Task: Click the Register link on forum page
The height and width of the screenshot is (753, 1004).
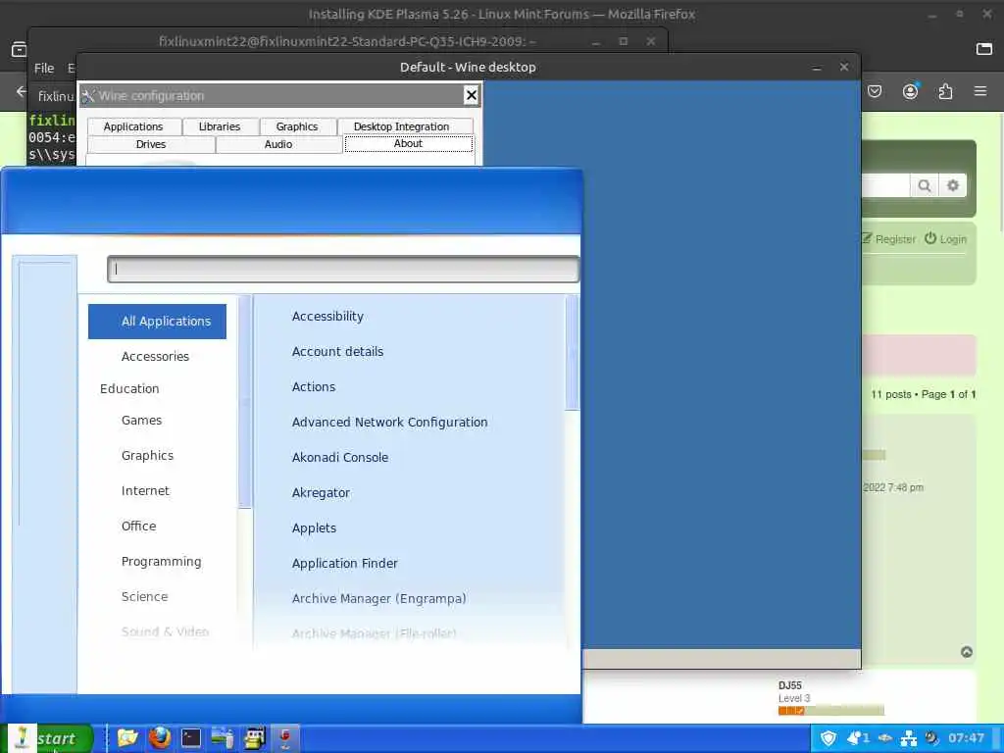Action: pos(888,239)
